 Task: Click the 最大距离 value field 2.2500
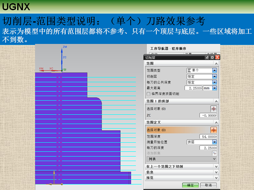pyautogui.click(x=193, y=88)
